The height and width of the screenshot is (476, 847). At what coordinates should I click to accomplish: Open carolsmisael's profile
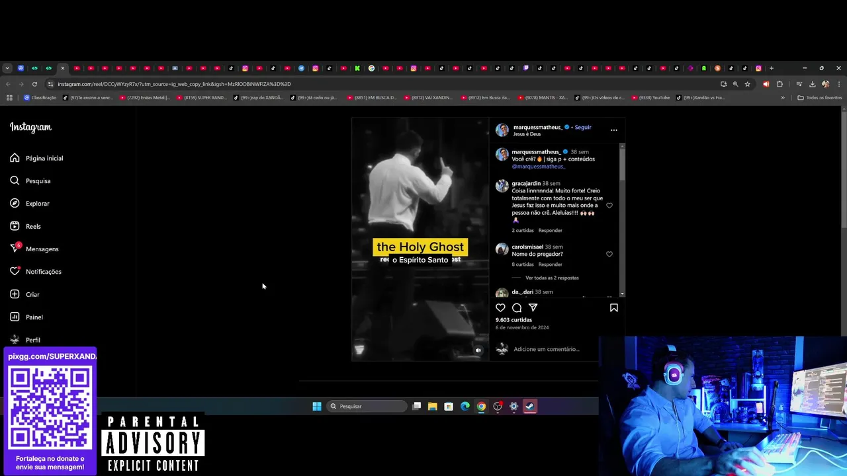tap(527, 247)
